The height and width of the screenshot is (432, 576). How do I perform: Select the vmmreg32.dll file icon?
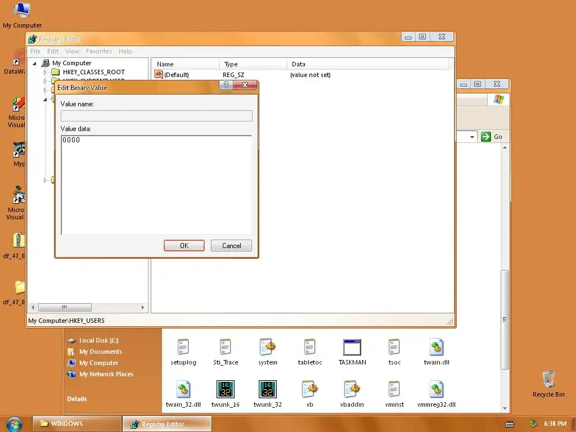[x=436, y=389]
